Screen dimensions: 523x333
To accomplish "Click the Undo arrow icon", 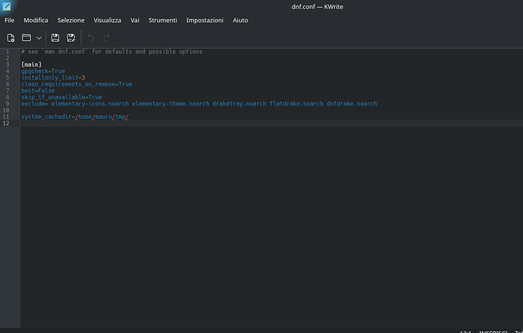I will pyautogui.click(x=91, y=37).
